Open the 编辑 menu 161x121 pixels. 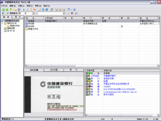[x=13, y=6]
